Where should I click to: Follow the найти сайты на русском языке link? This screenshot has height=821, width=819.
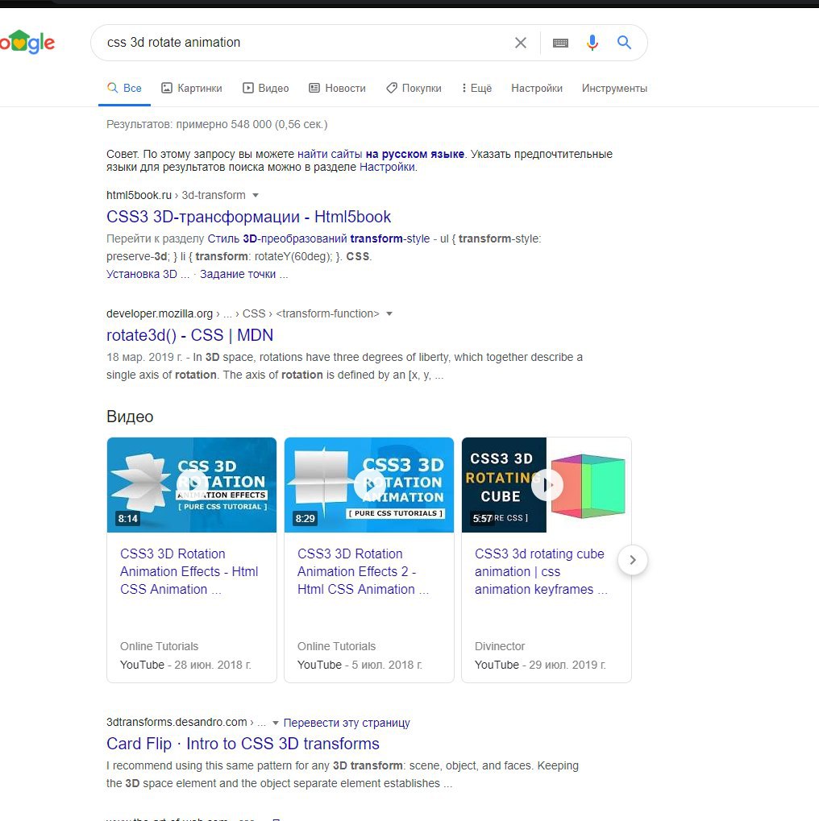click(x=380, y=154)
